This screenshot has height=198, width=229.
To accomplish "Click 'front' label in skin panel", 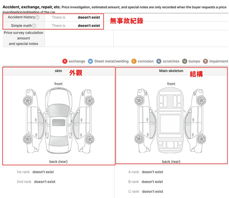I will click(x=59, y=84).
